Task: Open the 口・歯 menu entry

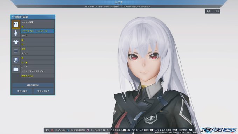Action: coord(37,62)
